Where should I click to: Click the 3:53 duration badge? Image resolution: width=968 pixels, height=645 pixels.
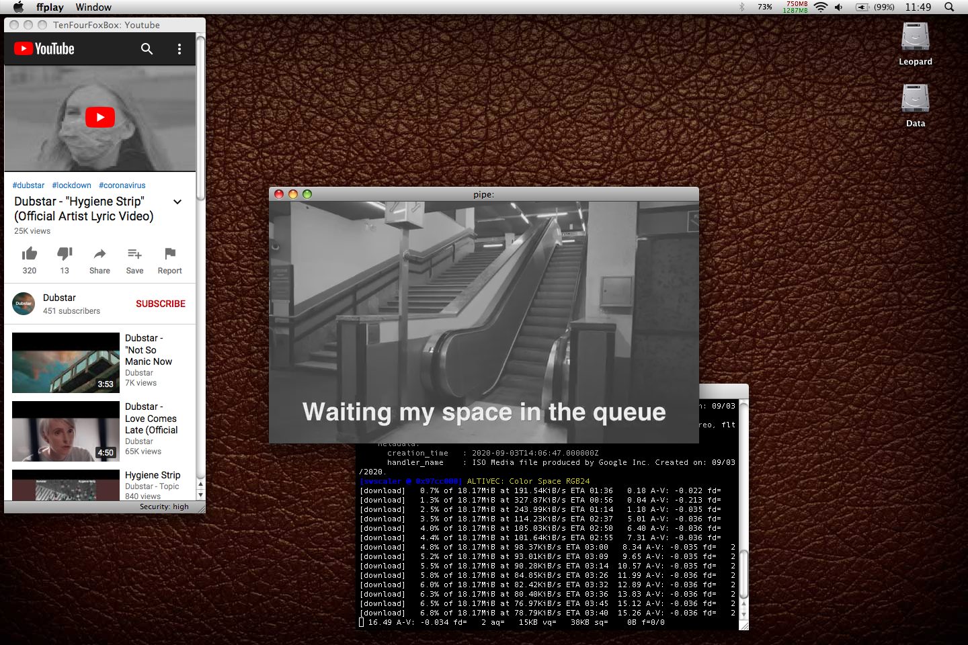pyautogui.click(x=106, y=384)
